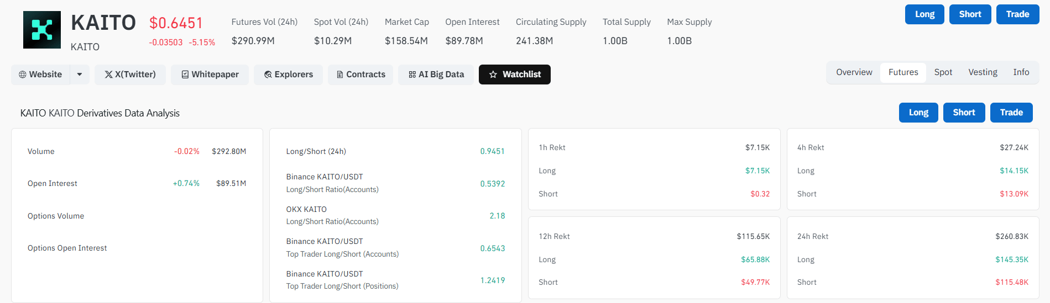Viewport: 1050px width, 303px height.
Task: Click the AI Big Data grid icon
Action: tap(412, 75)
